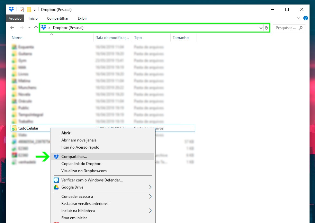315x223 pixels.
Task: Choose Compartilhar... in the context menu
Action: [x=74, y=157]
